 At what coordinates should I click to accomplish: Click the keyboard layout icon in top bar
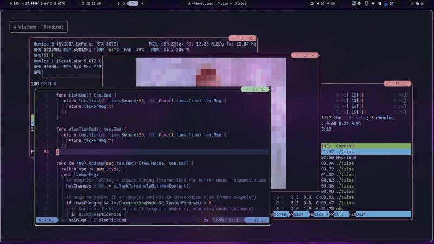click(333, 4)
